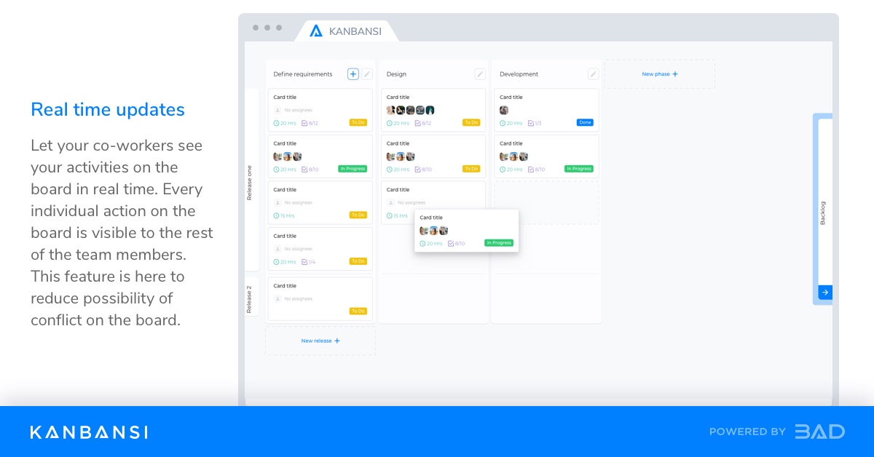Open the Backlog panel with the arrow button
The height and width of the screenshot is (457, 874).
coord(825,293)
